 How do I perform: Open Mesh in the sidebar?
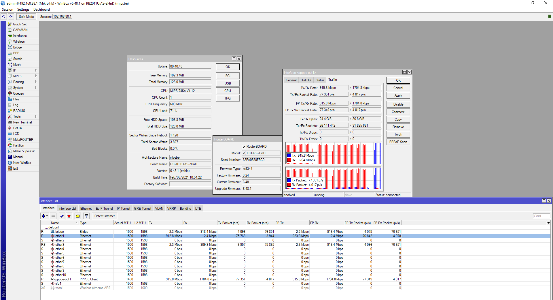click(17, 65)
